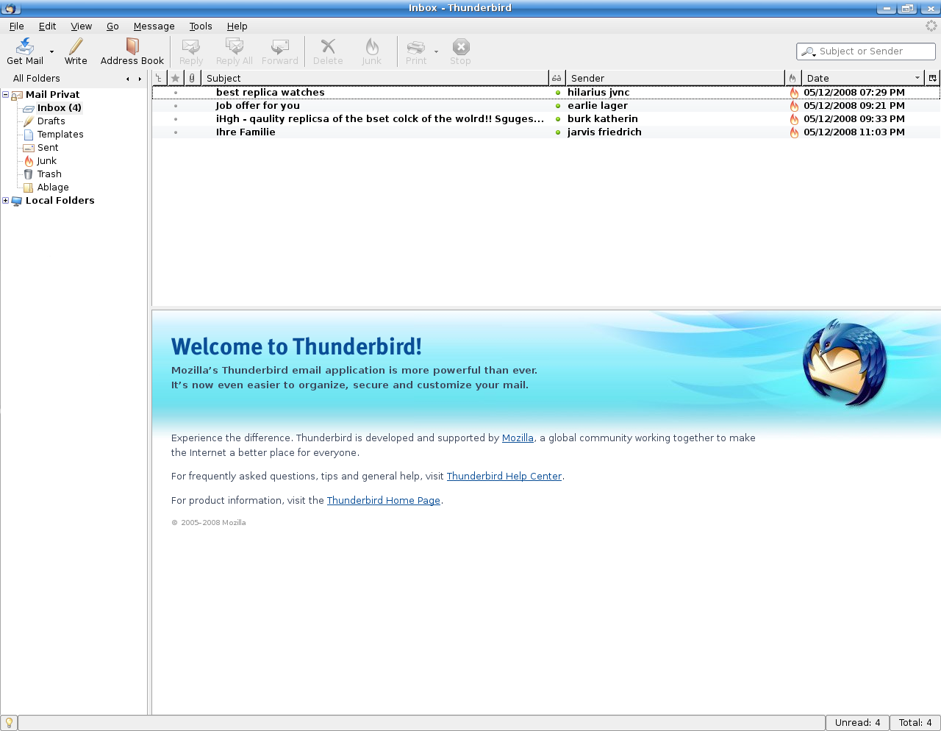
Task: Toggle read status of hilarius jvnc message
Action: point(558,93)
